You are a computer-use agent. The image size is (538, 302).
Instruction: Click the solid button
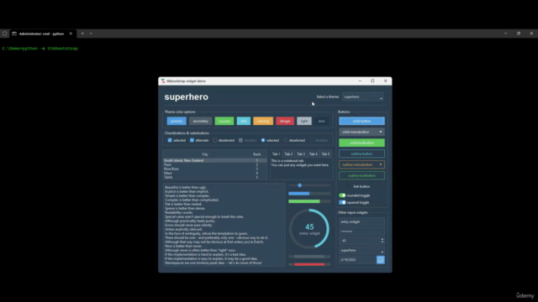coord(361,121)
